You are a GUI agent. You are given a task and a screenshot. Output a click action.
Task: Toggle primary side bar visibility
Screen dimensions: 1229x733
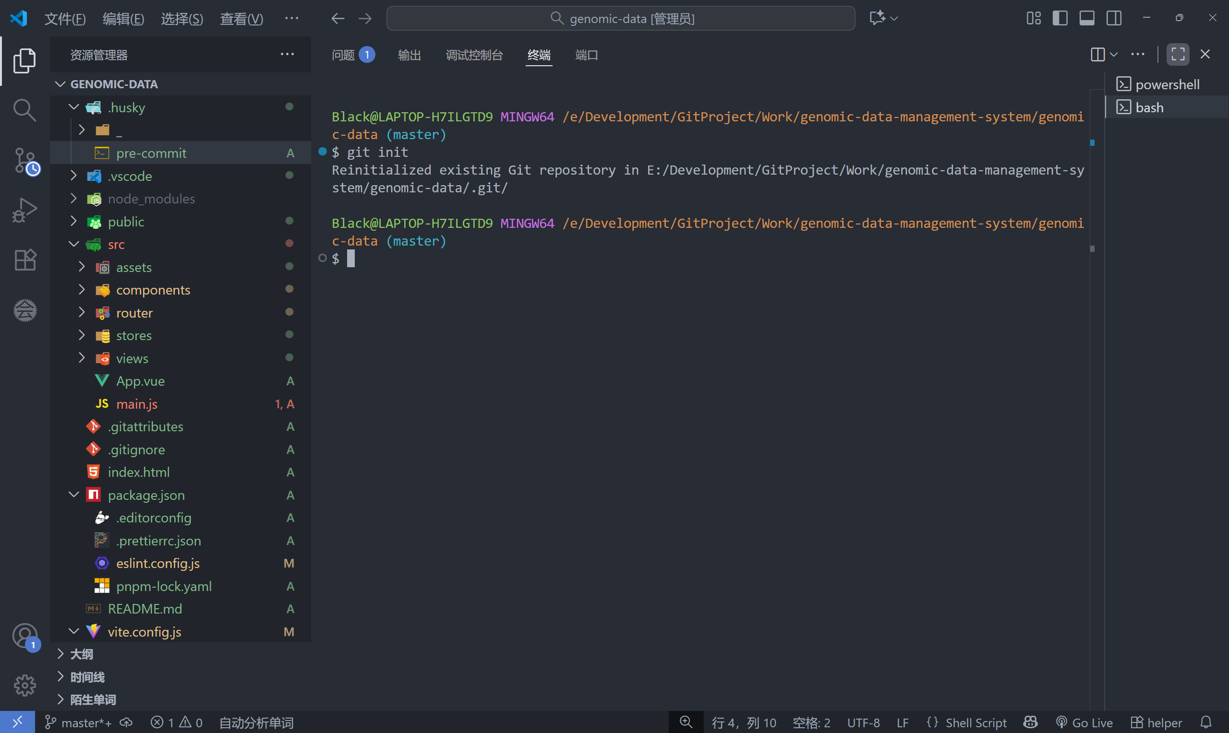coord(1060,18)
